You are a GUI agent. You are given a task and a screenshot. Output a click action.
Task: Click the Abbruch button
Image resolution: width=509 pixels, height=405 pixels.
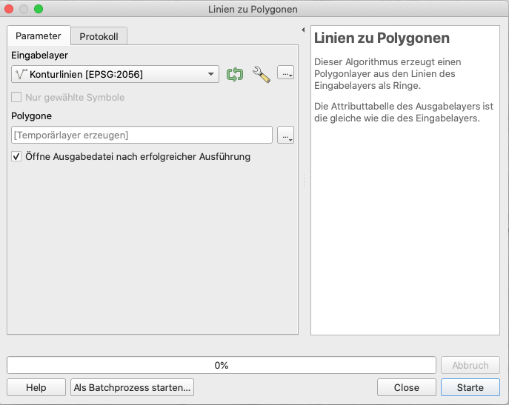pyautogui.click(x=470, y=365)
